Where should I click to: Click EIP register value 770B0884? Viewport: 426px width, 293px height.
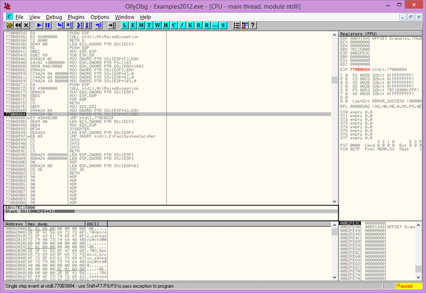coord(360,70)
